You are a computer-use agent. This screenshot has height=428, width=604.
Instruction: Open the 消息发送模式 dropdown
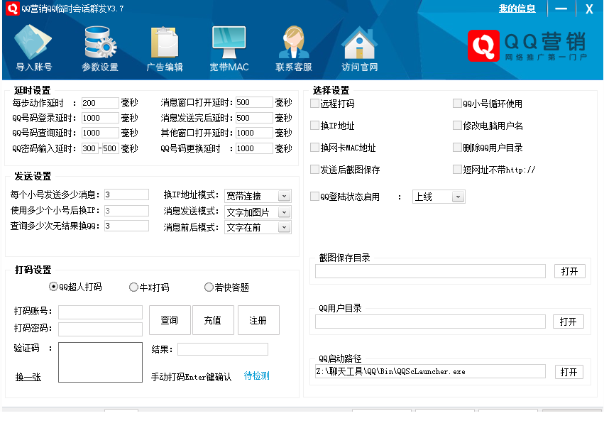[284, 212]
